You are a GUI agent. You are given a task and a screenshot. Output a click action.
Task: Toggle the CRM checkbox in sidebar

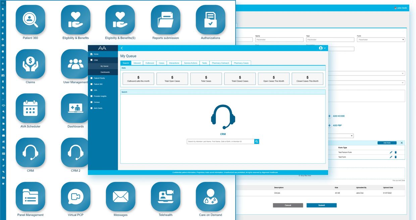(x=91, y=60)
